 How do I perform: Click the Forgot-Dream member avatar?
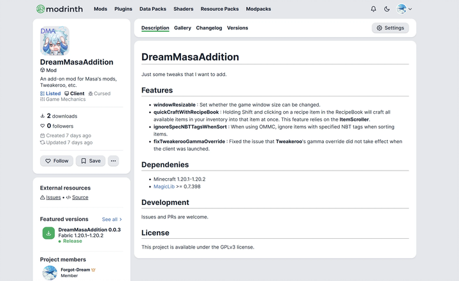click(x=50, y=273)
